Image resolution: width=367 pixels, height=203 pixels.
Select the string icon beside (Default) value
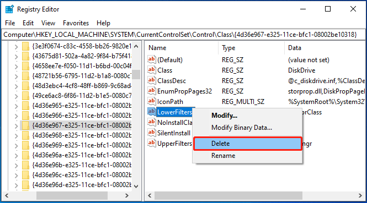click(152, 59)
